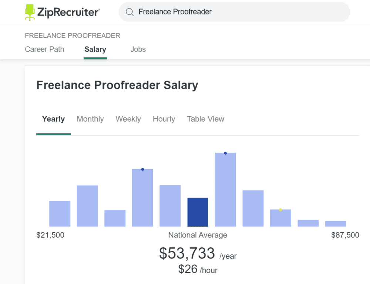
Task: Click the Freelance Proofreader search field
Action: [x=237, y=12]
